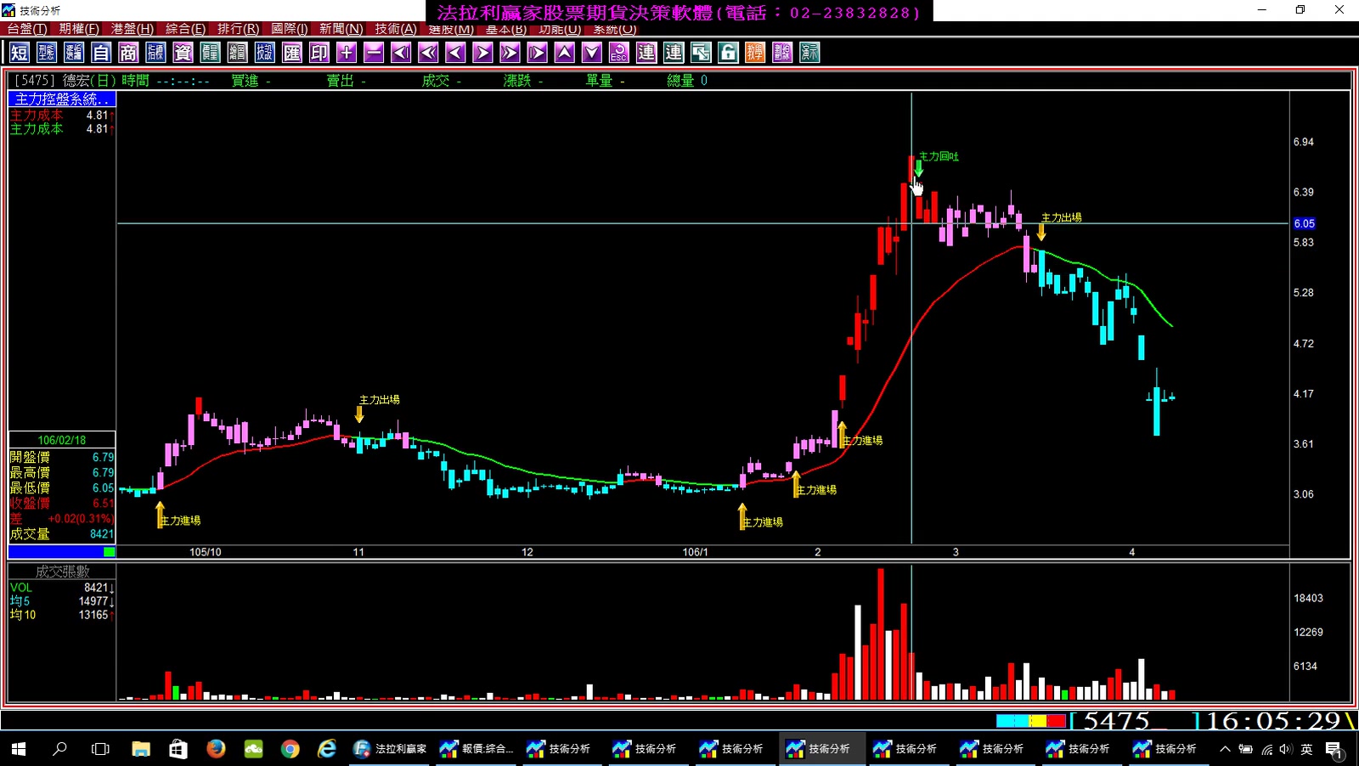This screenshot has height=766, width=1359.
Task: Click the 匯 export toolbar icon
Action: [x=292, y=53]
